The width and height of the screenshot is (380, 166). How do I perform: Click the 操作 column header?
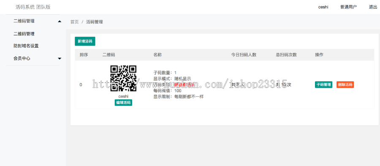click(x=319, y=55)
